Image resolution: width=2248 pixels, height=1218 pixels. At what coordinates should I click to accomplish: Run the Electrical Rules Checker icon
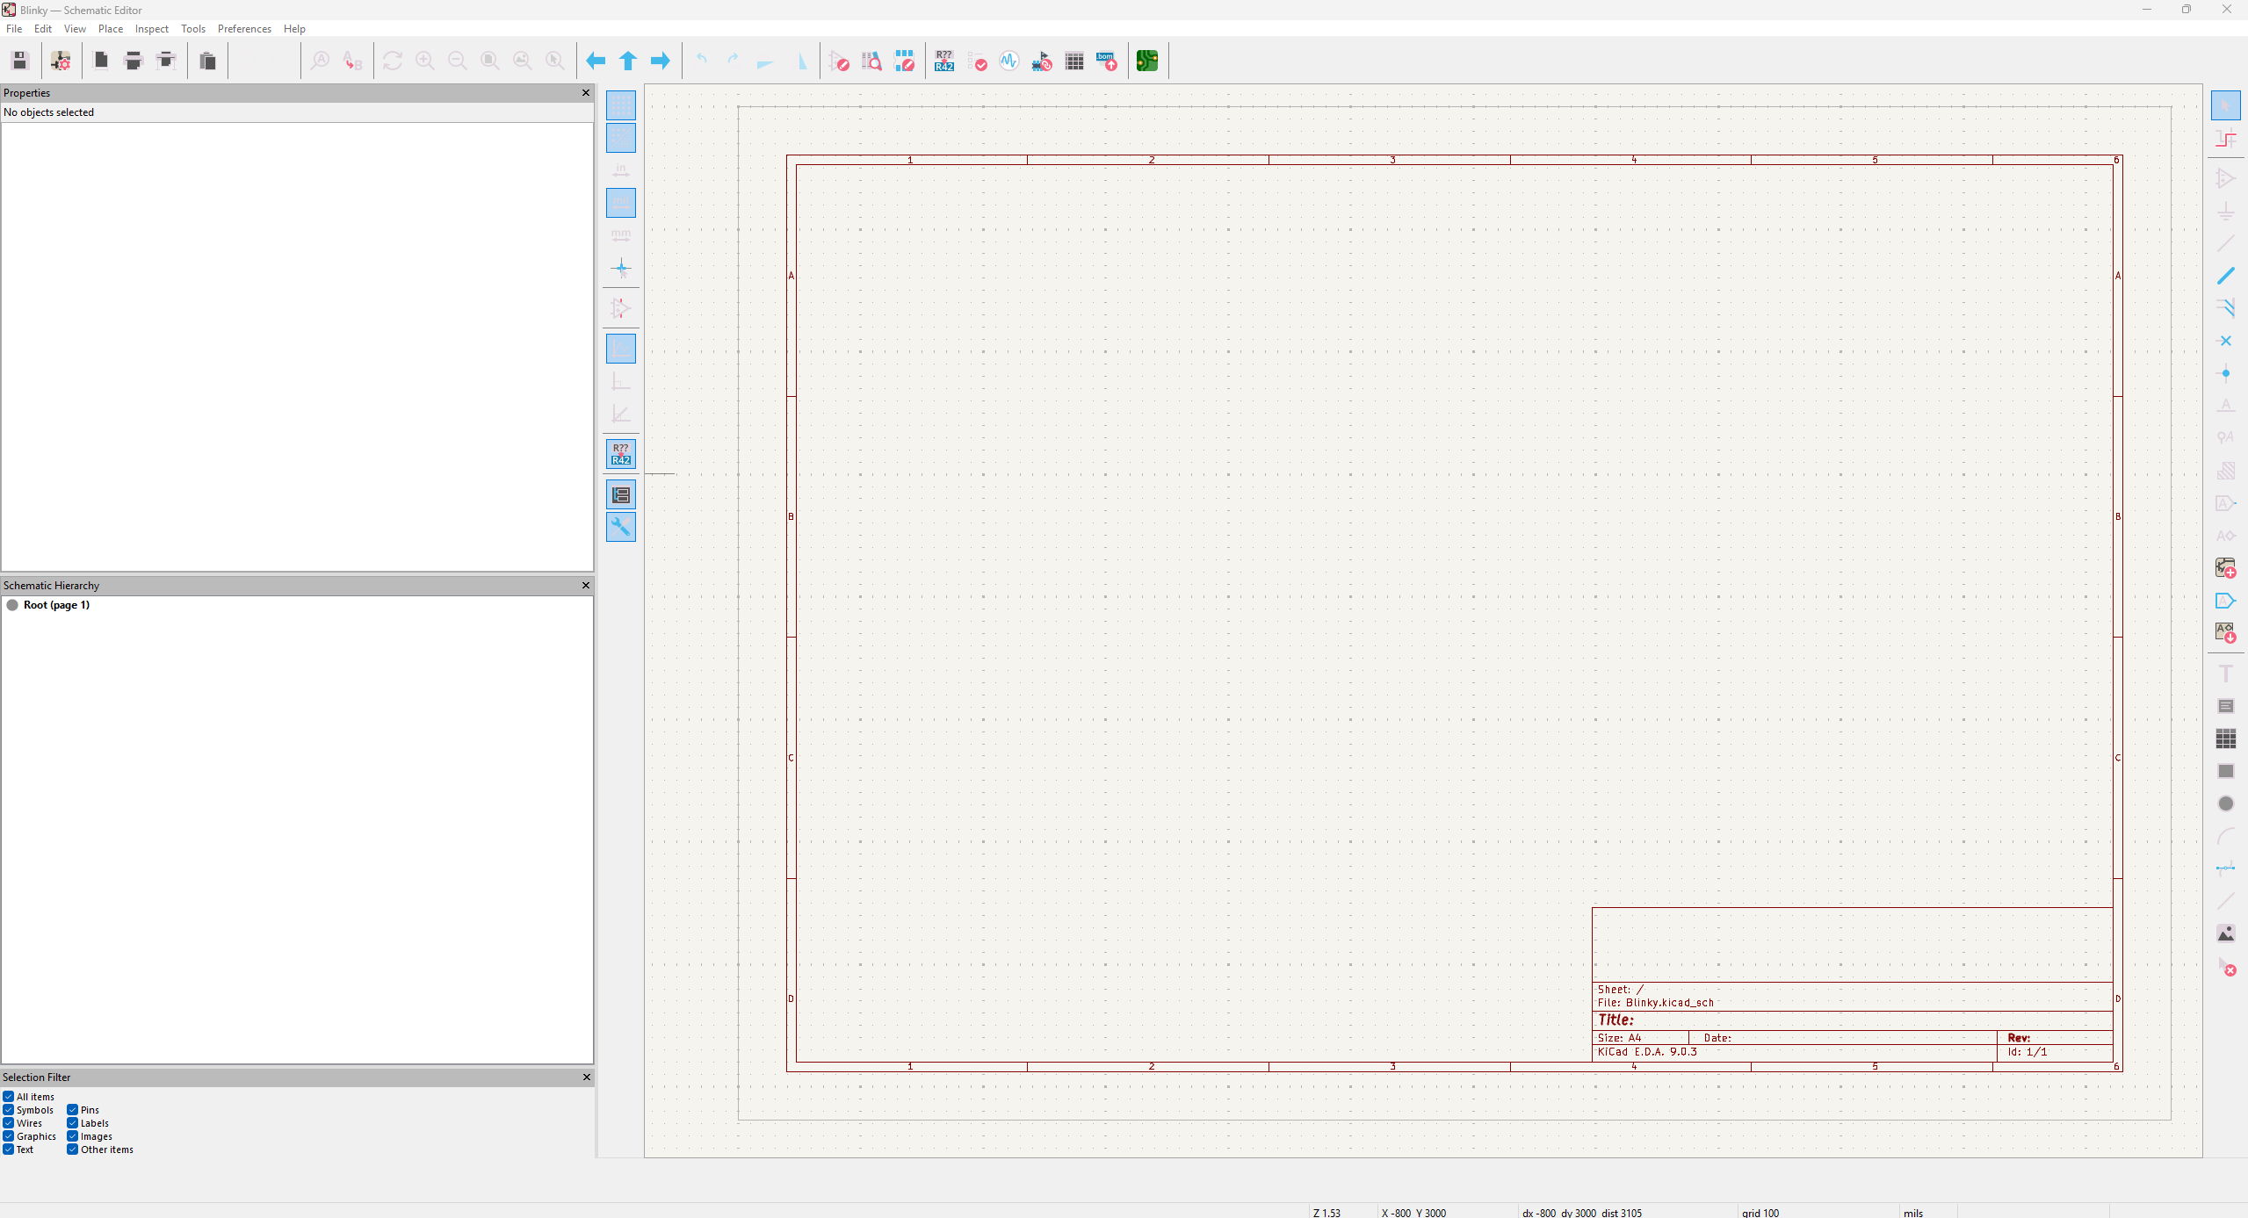coord(977,61)
